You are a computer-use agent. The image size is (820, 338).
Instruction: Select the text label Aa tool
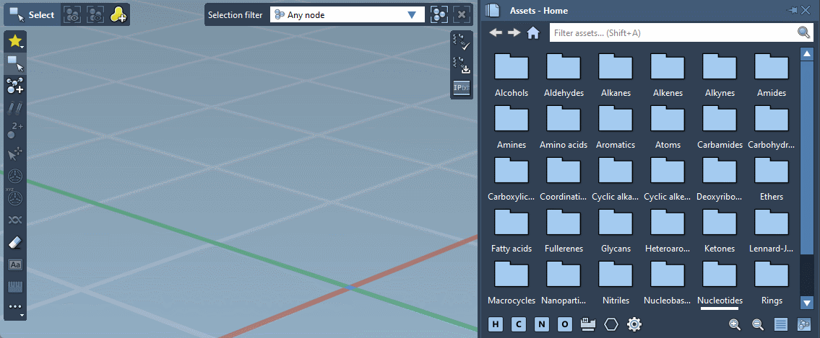coord(15,264)
